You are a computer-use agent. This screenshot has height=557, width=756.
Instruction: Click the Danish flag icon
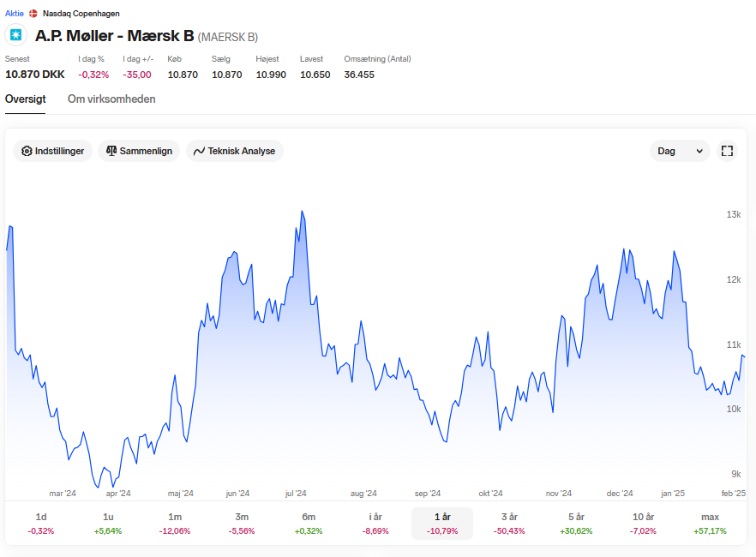tap(33, 14)
